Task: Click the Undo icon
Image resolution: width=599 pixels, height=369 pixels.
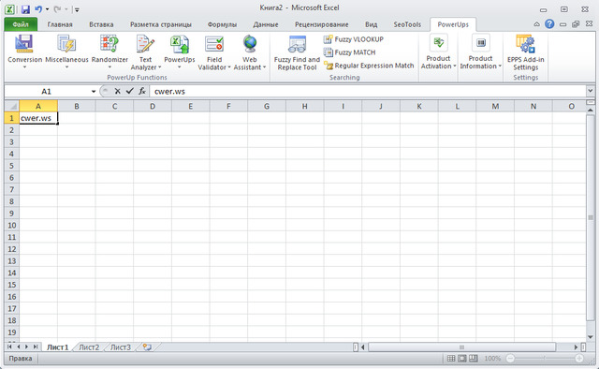Action: click(x=38, y=9)
